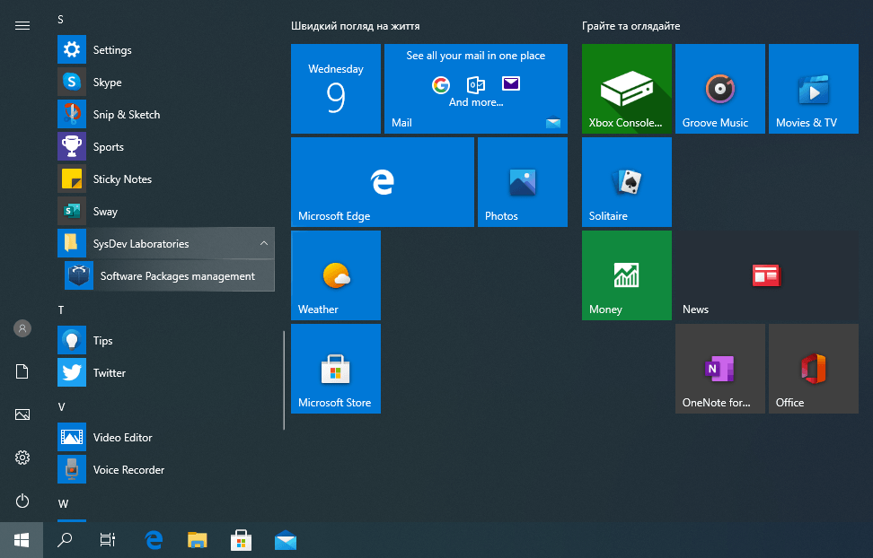Launch Skype from the app list
Viewport: 873px width, 558px height.
coord(165,82)
